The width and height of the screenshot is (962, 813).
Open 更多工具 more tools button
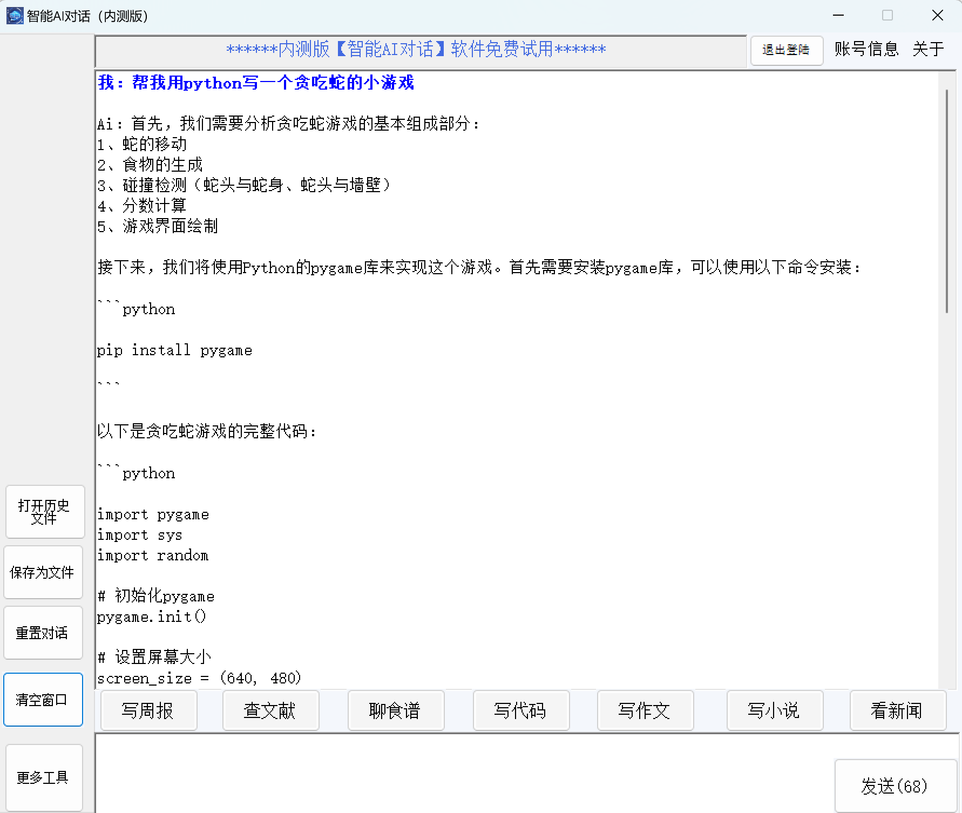point(44,777)
